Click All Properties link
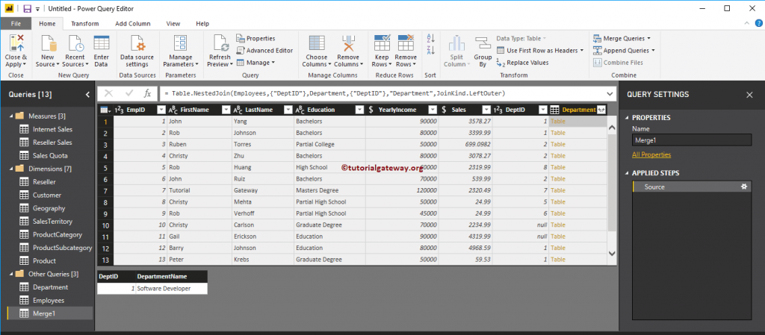This screenshot has height=335, width=765. (x=651, y=155)
